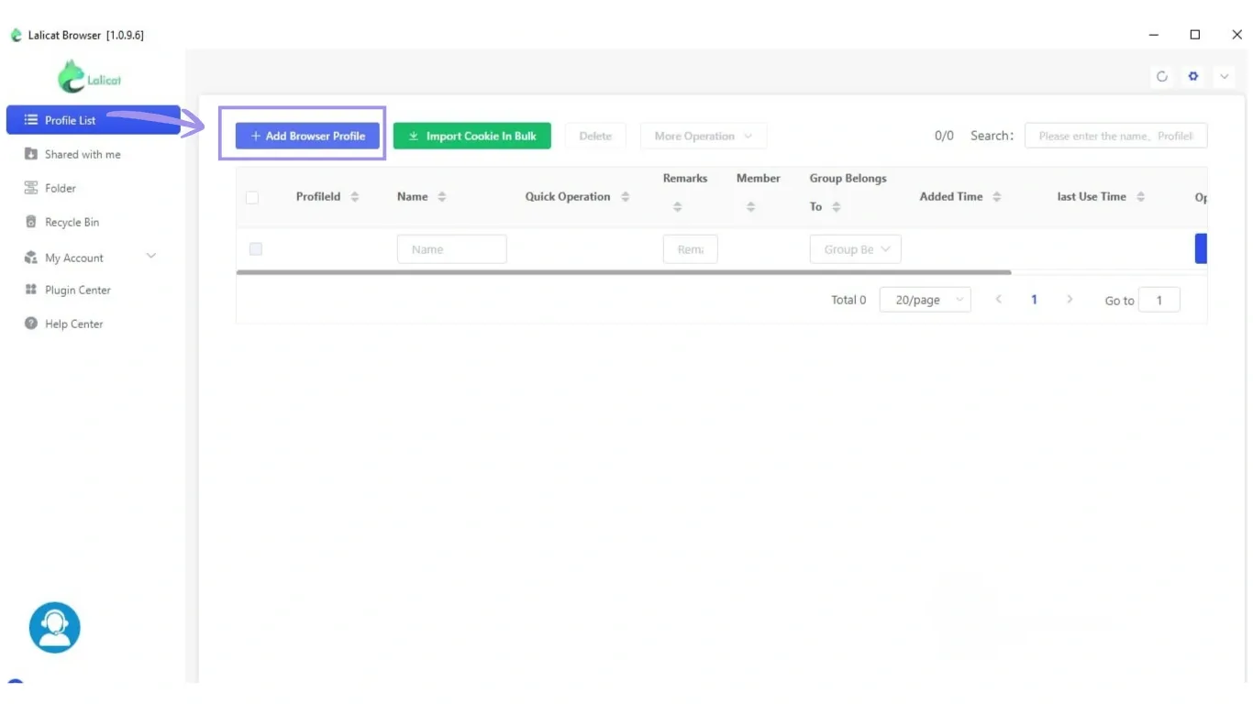Open the More Operation dropdown
The image size is (1253, 704).
tap(703, 136)
